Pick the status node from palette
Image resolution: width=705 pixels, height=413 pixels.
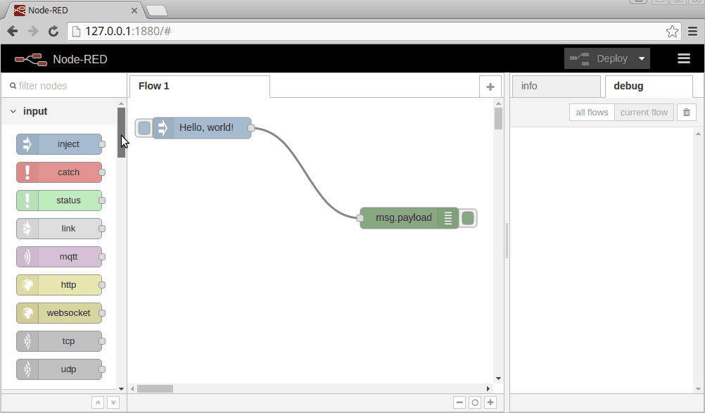tap(59, 201)
